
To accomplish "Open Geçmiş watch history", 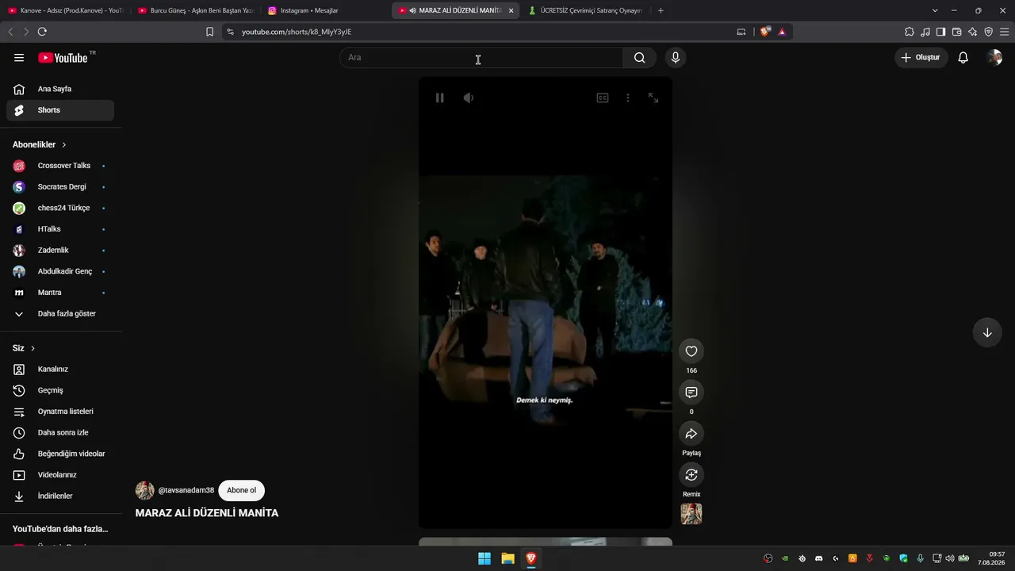I will (x=60, y=390).
